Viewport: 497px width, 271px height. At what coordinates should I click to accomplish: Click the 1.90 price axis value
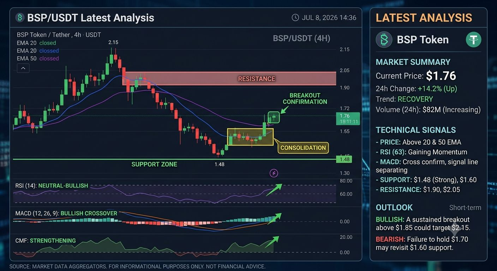tap(344, 88)
